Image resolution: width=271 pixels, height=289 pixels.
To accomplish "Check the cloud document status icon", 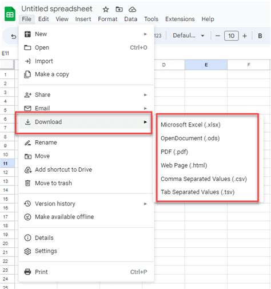I will tap(132, 9).
